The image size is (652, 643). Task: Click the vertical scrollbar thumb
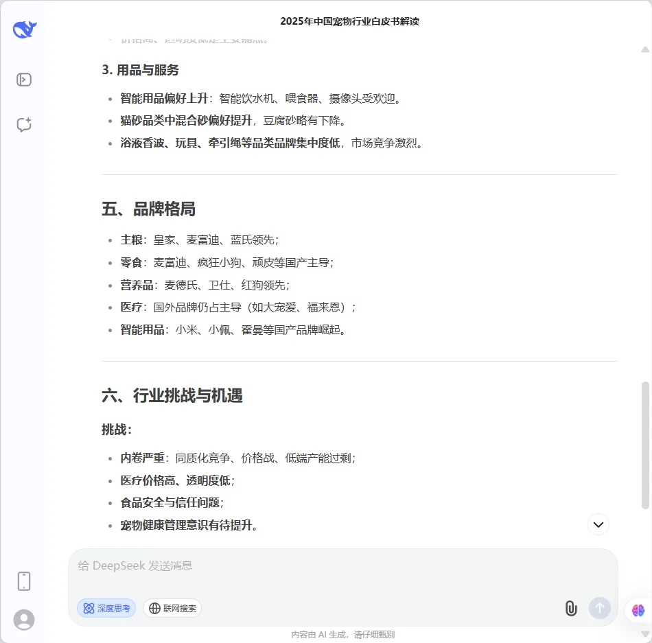point(645,445)
